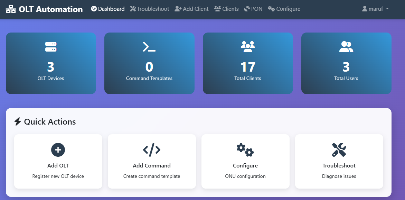405x200 pixels.
Task: Click 'Diagnose issues' description
Action: (x=339, y=176)
